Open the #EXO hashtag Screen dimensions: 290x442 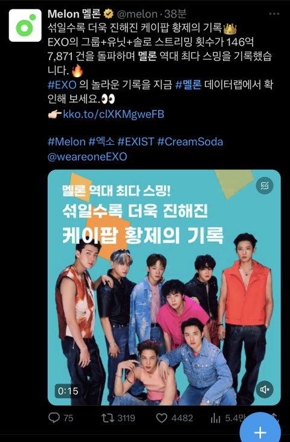coord(62,85)
